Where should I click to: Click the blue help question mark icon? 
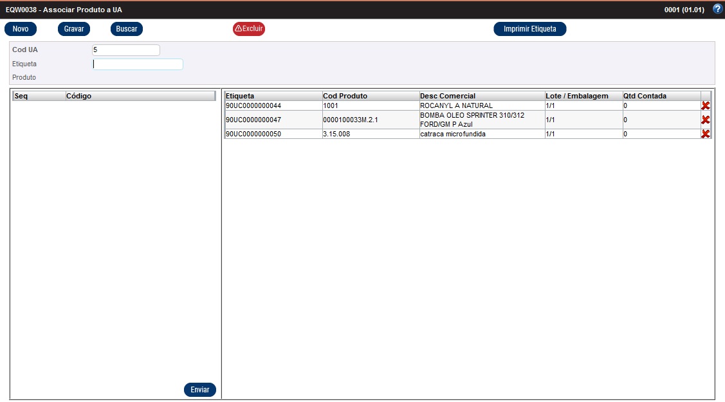[717, 9]
